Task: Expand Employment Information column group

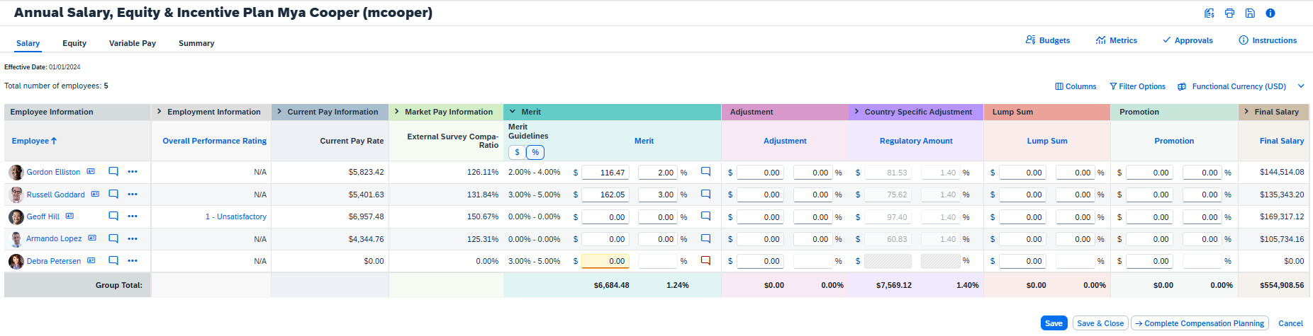Action: click(x=160, y=112)
